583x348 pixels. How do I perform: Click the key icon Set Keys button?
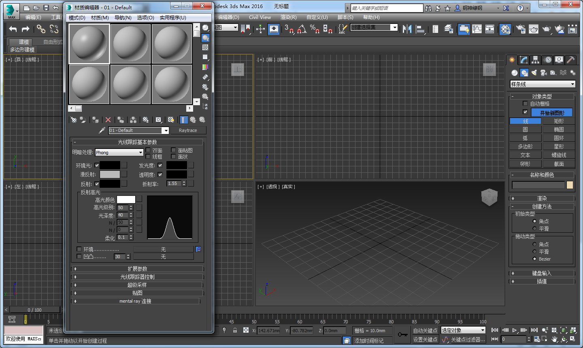402,334
